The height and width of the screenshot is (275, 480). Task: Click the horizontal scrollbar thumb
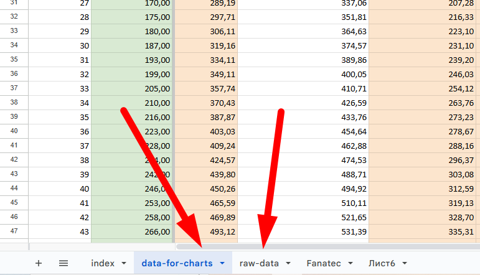pos(328,246)
